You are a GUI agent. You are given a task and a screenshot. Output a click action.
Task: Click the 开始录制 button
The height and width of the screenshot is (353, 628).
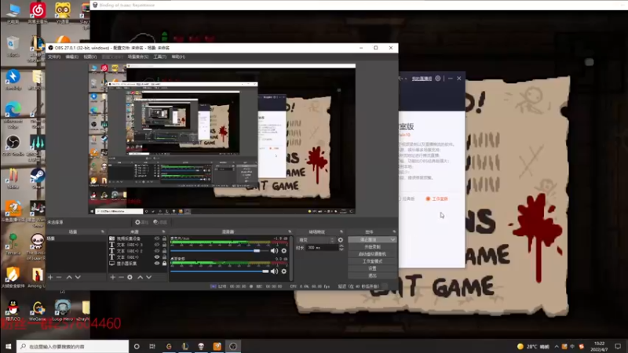tap(372, 247)
